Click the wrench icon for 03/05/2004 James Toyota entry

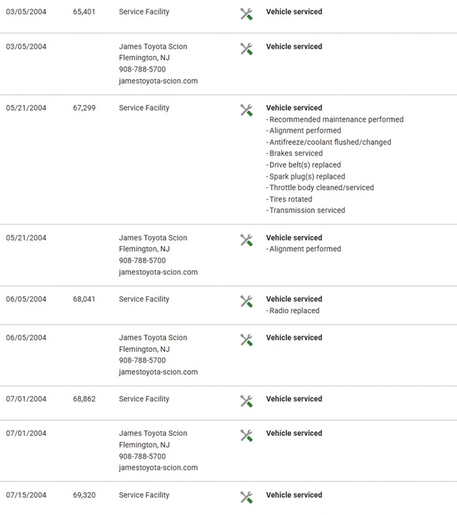pyautogui.click(x=246, y=49)
